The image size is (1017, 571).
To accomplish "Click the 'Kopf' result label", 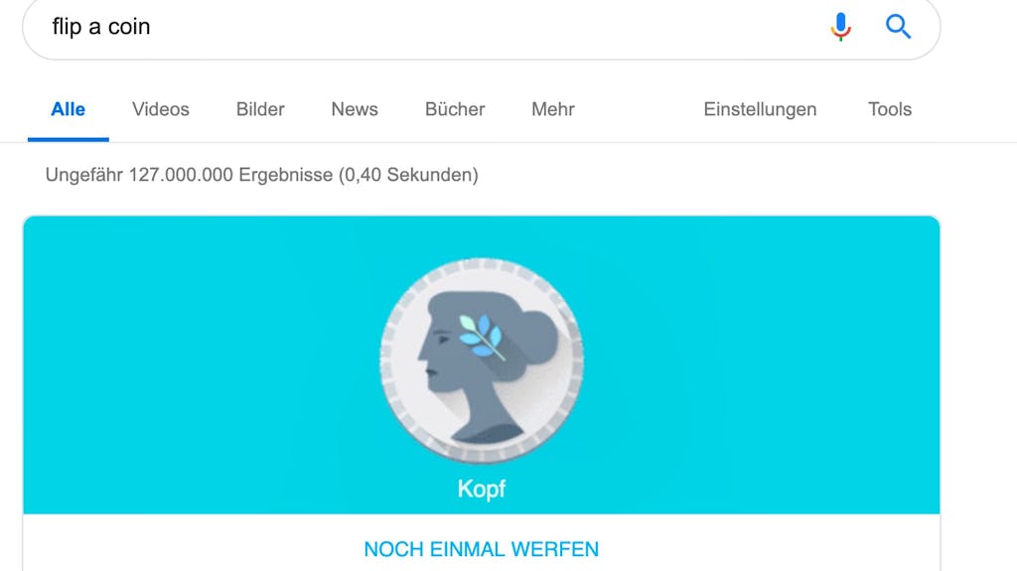I will click(x=482, y=489).
